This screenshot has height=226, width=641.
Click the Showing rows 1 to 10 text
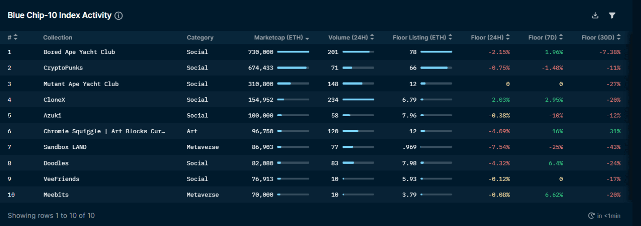(x=51, y=216)
